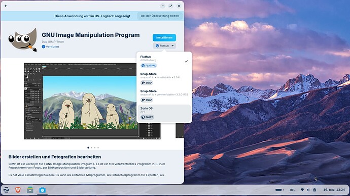The height and width of the screenshot is (196, 350).
Task: Click the Installieren button
Action: [x=164, y=37]
